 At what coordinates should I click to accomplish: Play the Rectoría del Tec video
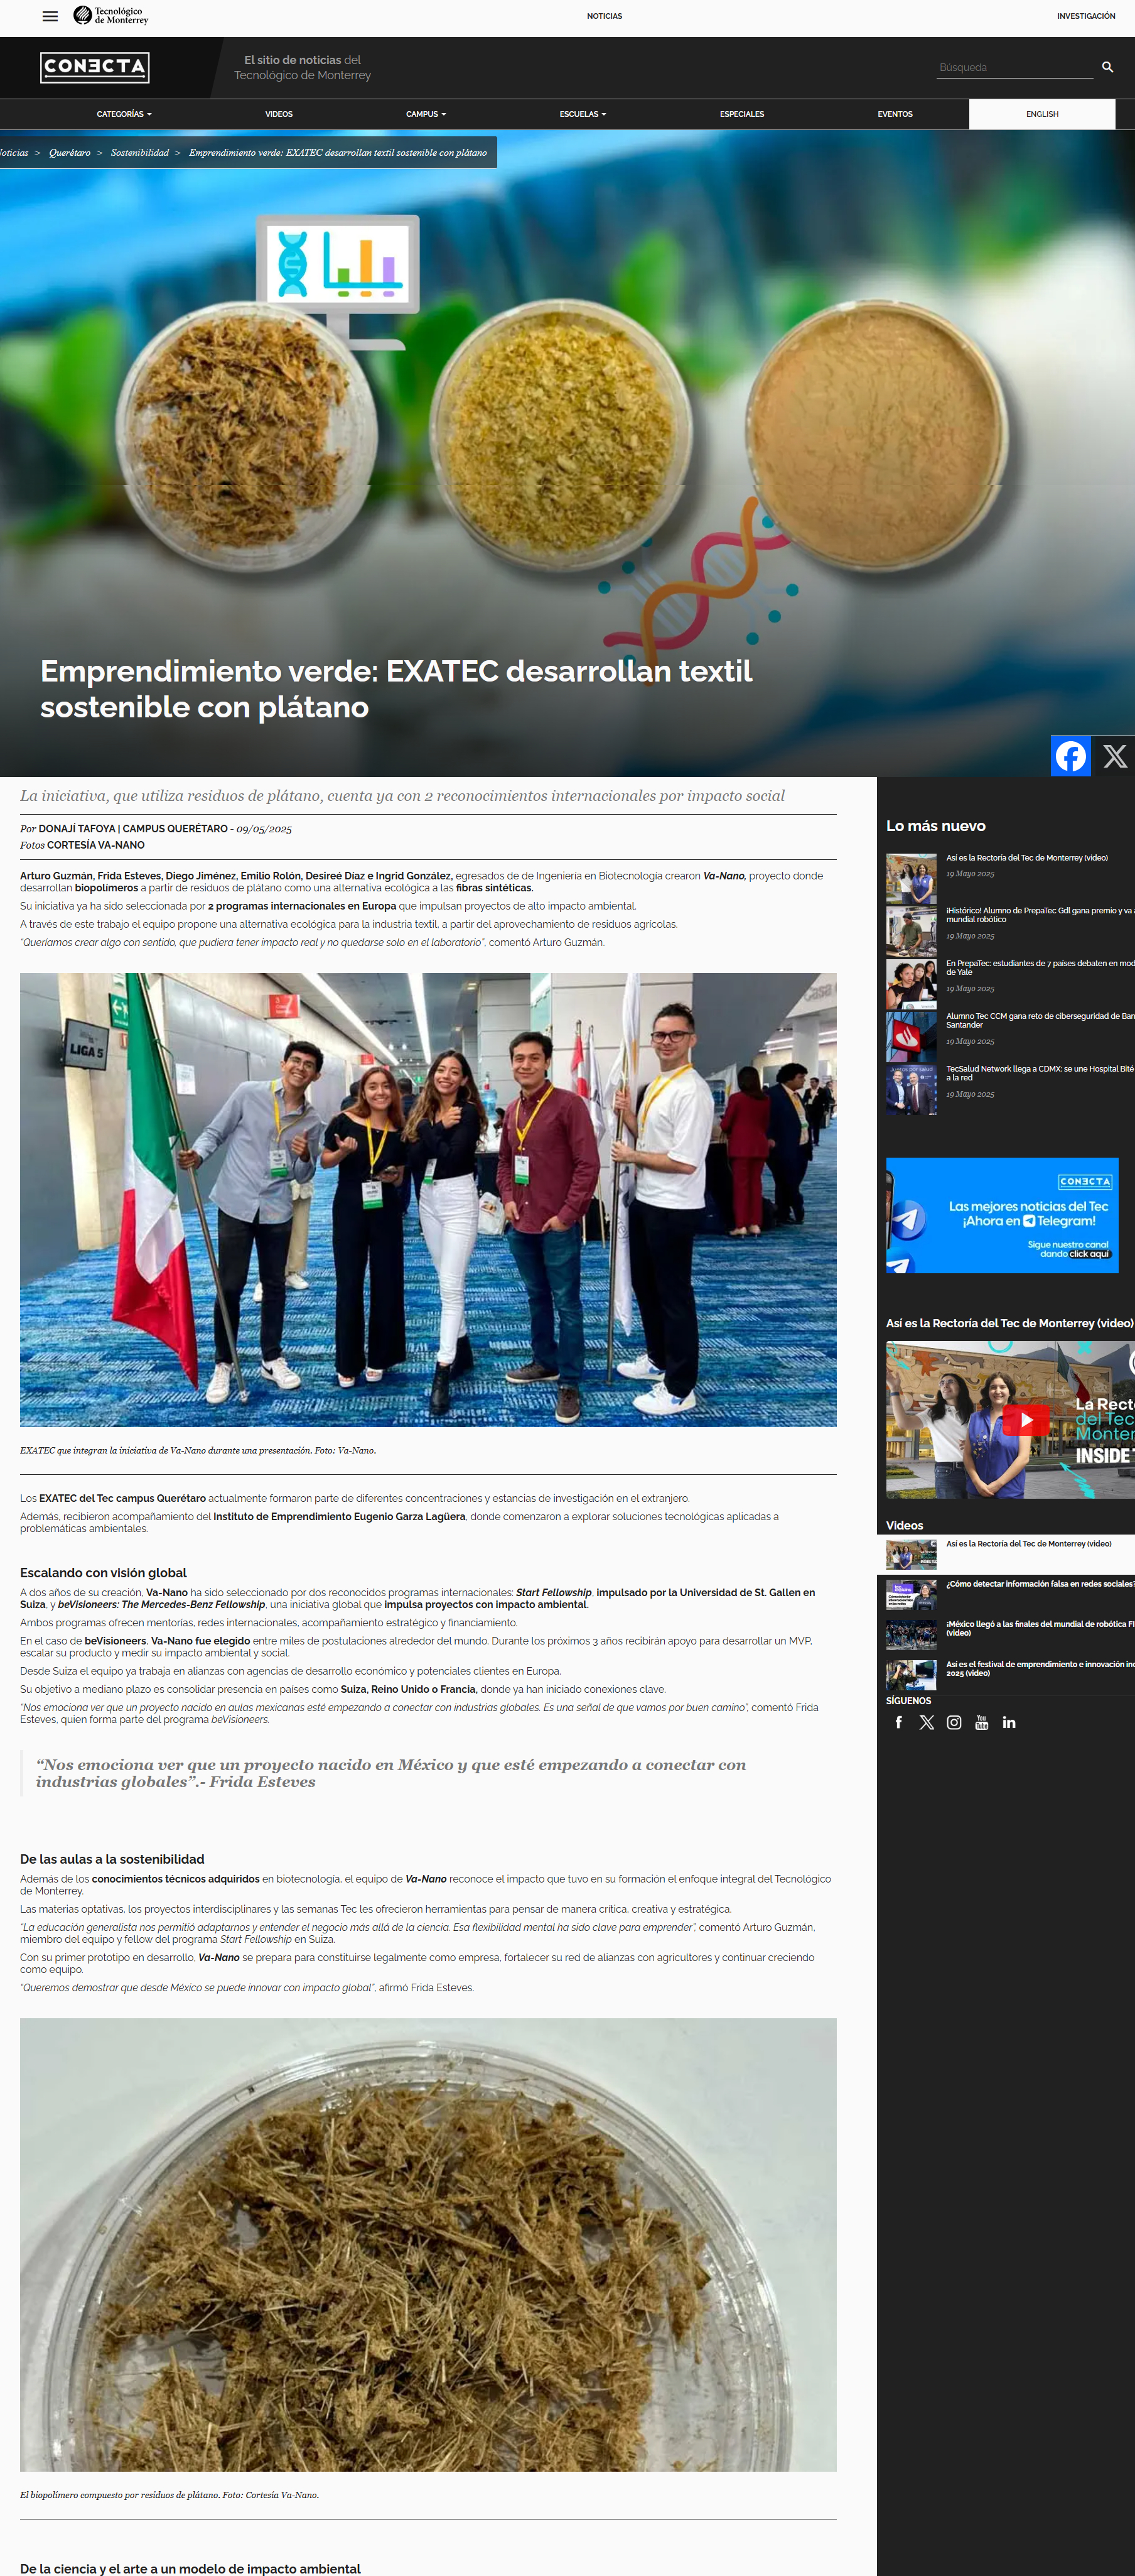(x=1025, y=1419)
